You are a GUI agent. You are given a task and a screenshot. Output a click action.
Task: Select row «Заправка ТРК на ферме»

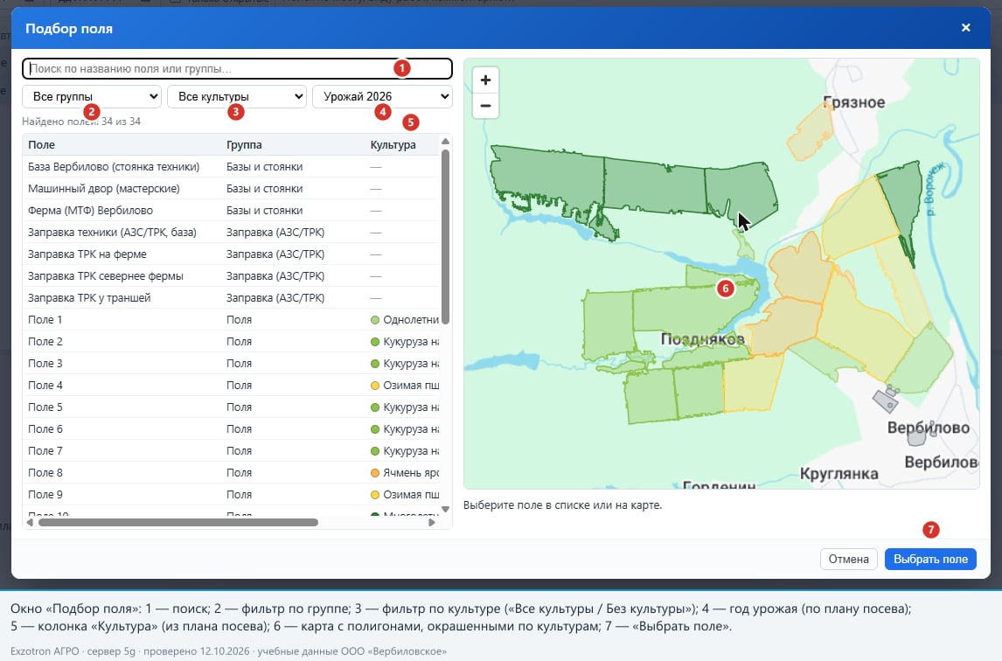(x=231, y=254)
